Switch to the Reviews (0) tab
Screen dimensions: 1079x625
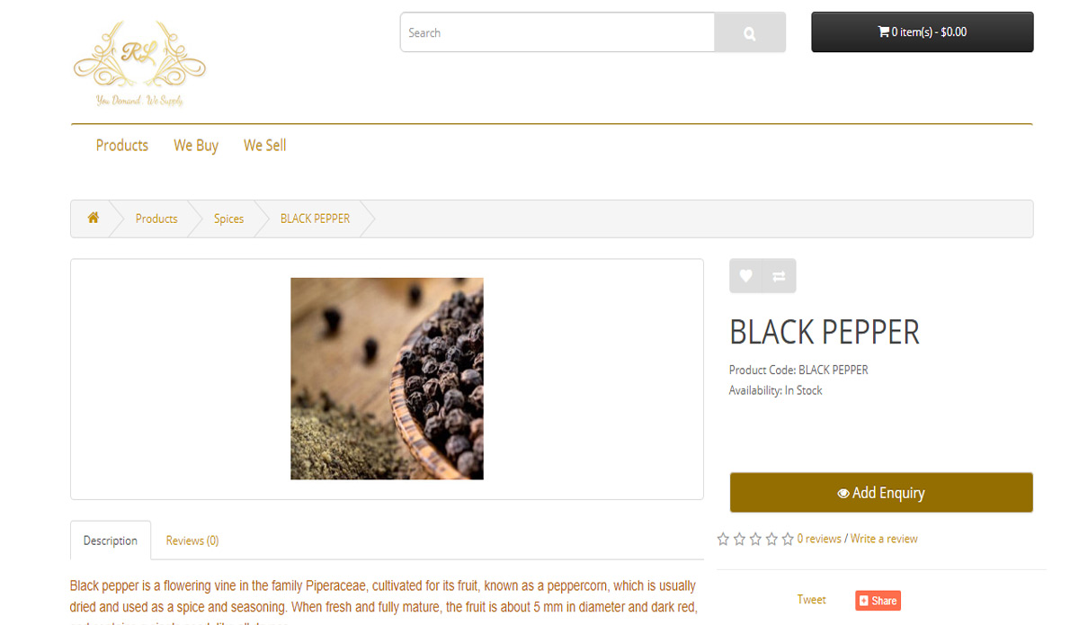(192, 540)
